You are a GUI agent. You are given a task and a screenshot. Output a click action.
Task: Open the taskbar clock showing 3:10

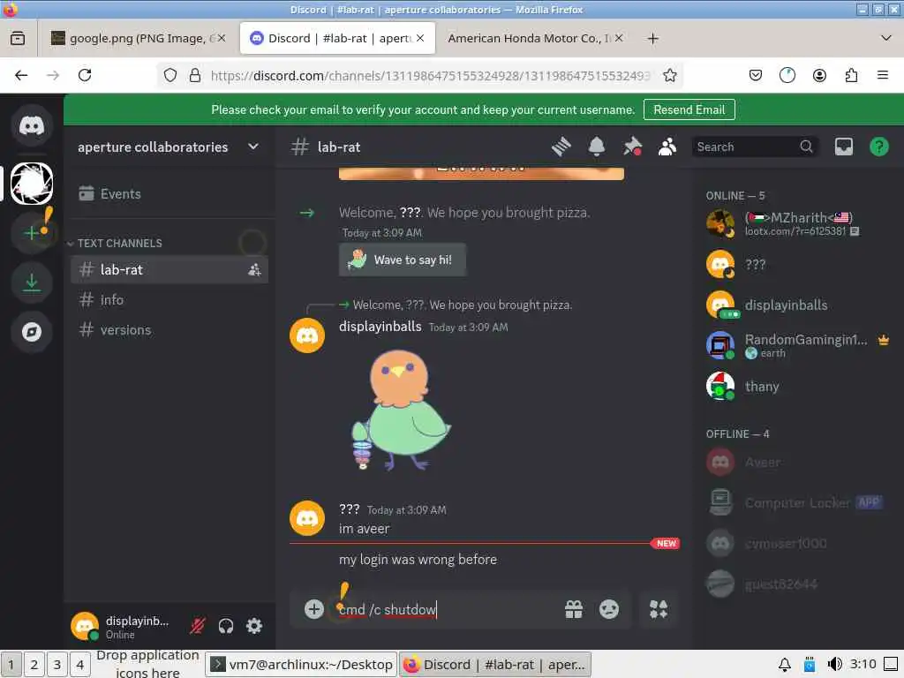click(863, 664)
